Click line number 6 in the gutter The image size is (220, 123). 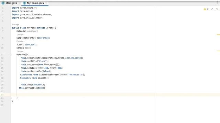coord(3,28)
